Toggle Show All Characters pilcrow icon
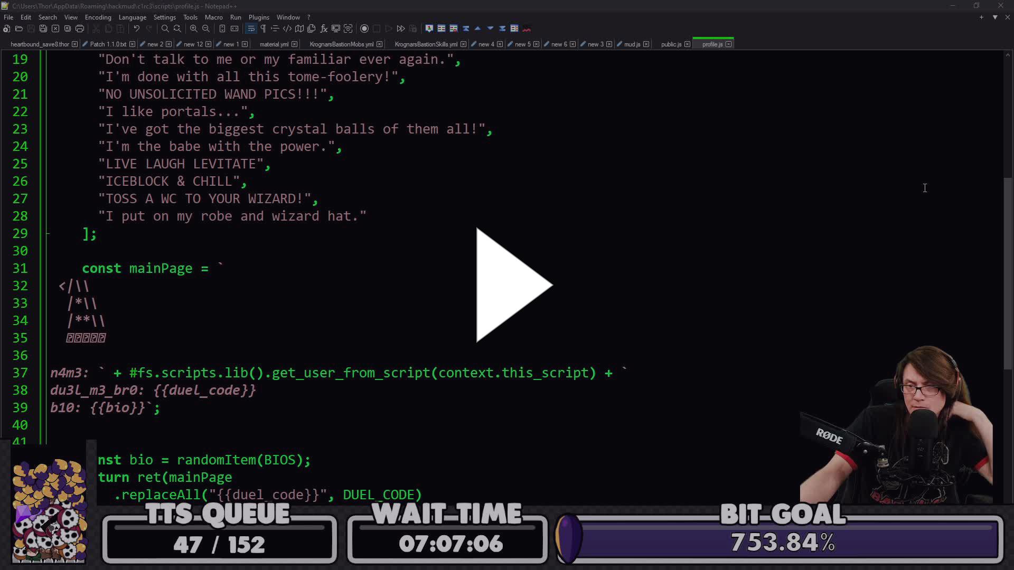This screenshot has width=1014, height=570. 263,28
